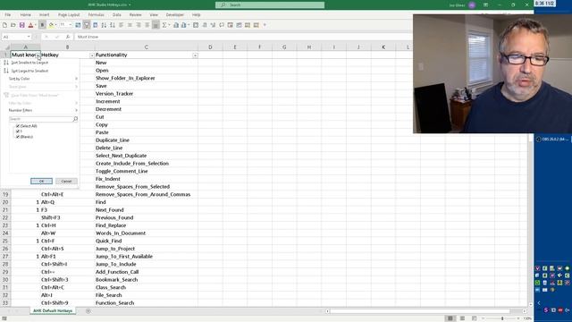Click the New Comment speech bubble icon
The width and height of the screenshot is (572, 322).
[x=222, y=25]
